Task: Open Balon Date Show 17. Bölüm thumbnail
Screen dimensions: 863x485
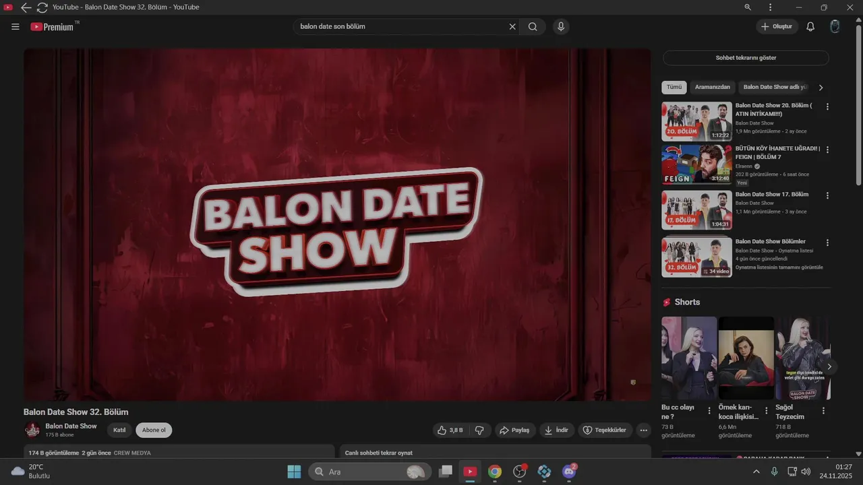Action: 696,210
